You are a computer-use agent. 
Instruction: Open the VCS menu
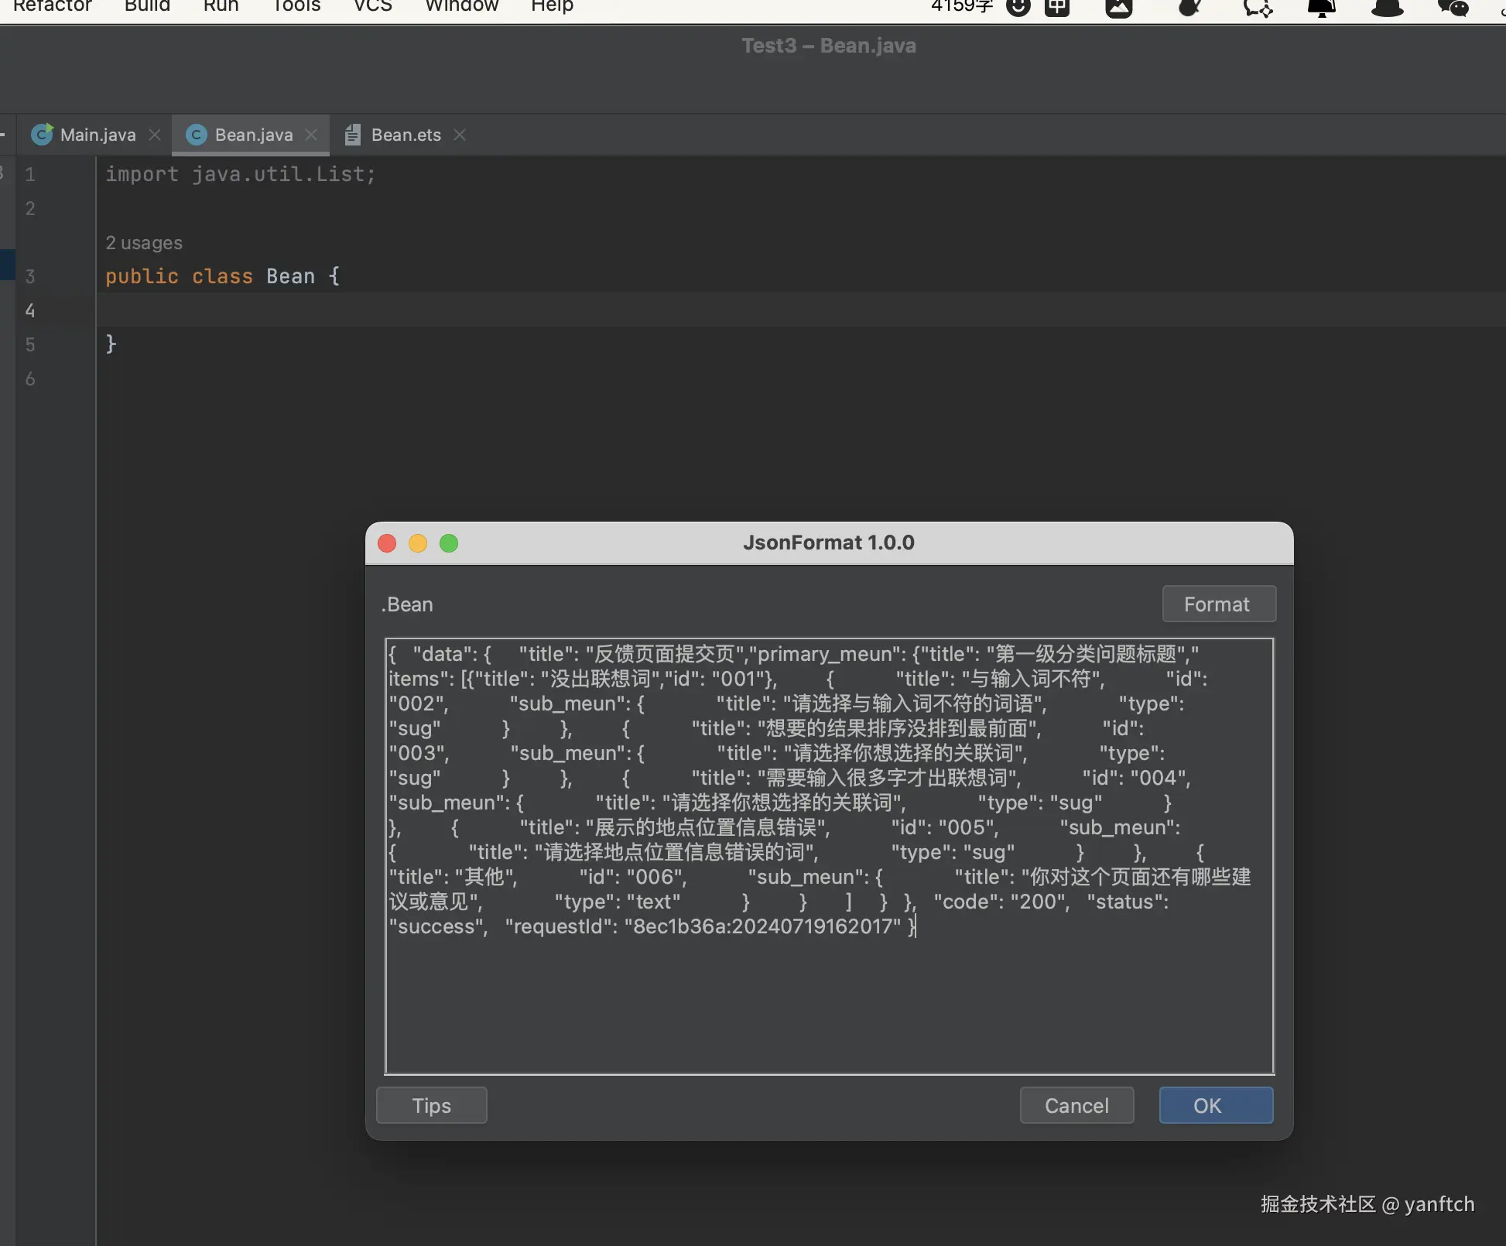point(372,6)
